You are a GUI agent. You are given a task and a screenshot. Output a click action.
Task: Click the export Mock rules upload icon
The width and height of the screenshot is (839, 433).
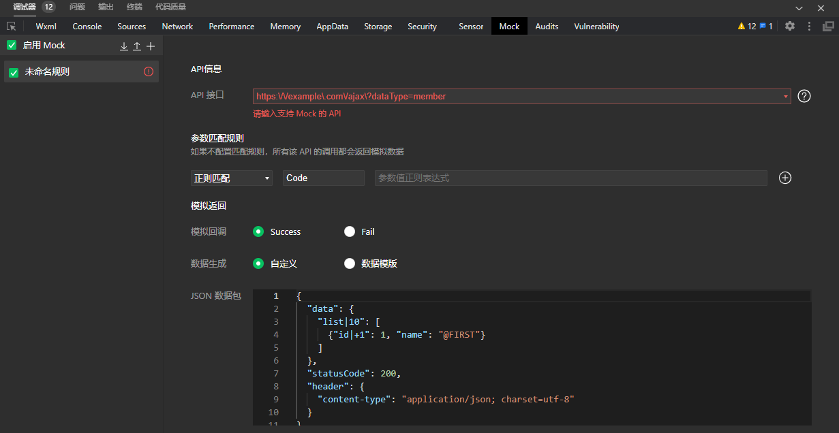pos(137,46)
